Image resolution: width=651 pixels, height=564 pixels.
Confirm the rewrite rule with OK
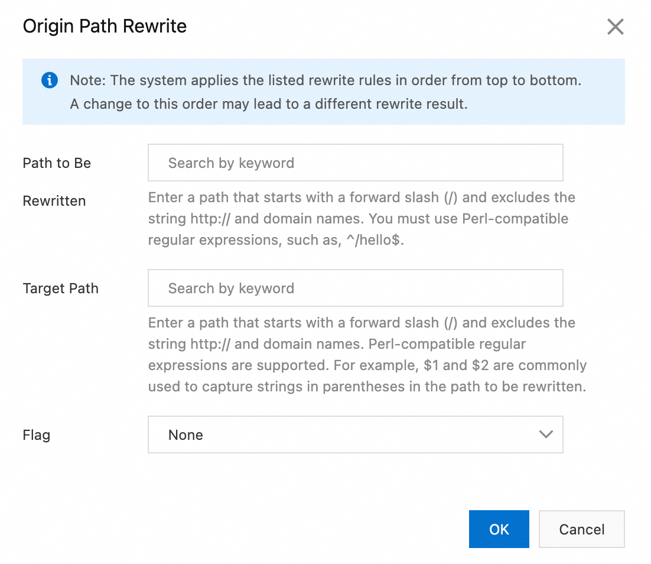pos(499,529)
